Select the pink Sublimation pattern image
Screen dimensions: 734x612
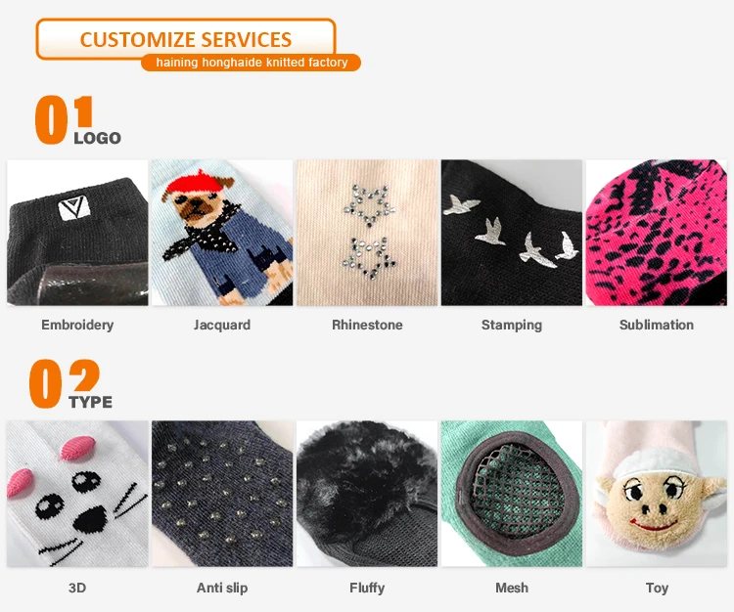pos(657,233)
